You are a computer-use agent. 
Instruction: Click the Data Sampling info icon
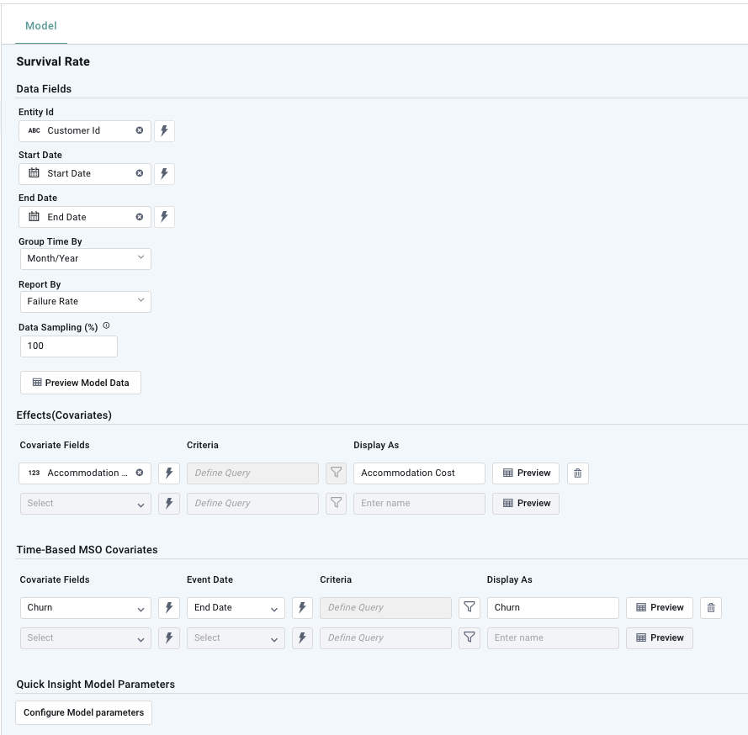pos(106,326)
